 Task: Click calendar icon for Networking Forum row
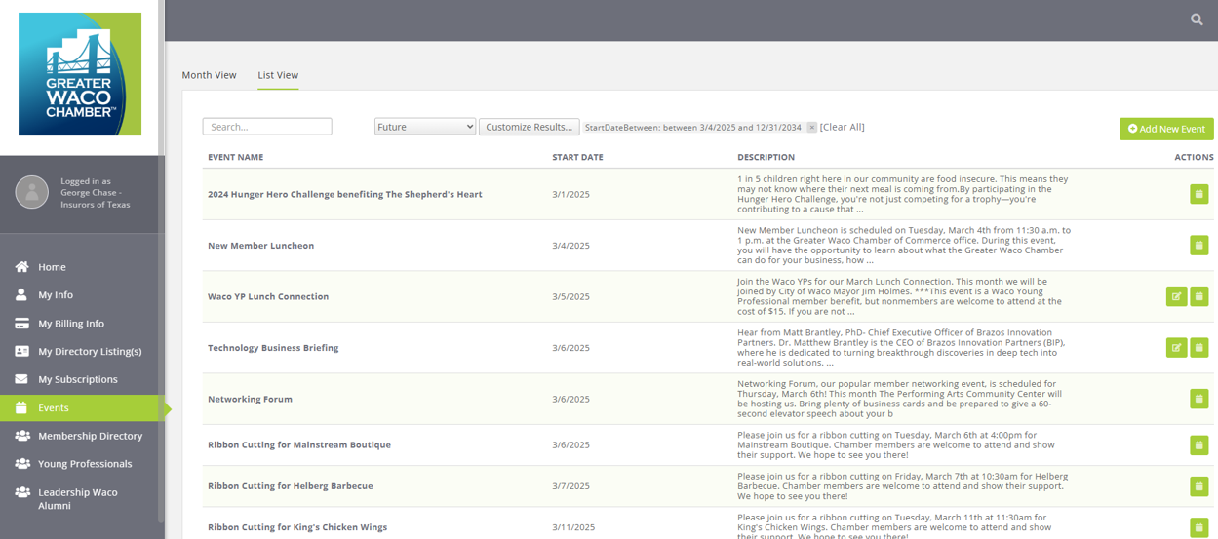point(1199,399)
